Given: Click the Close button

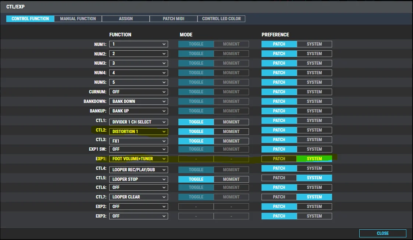Looking at the screenshot, I should pos(382,233).
